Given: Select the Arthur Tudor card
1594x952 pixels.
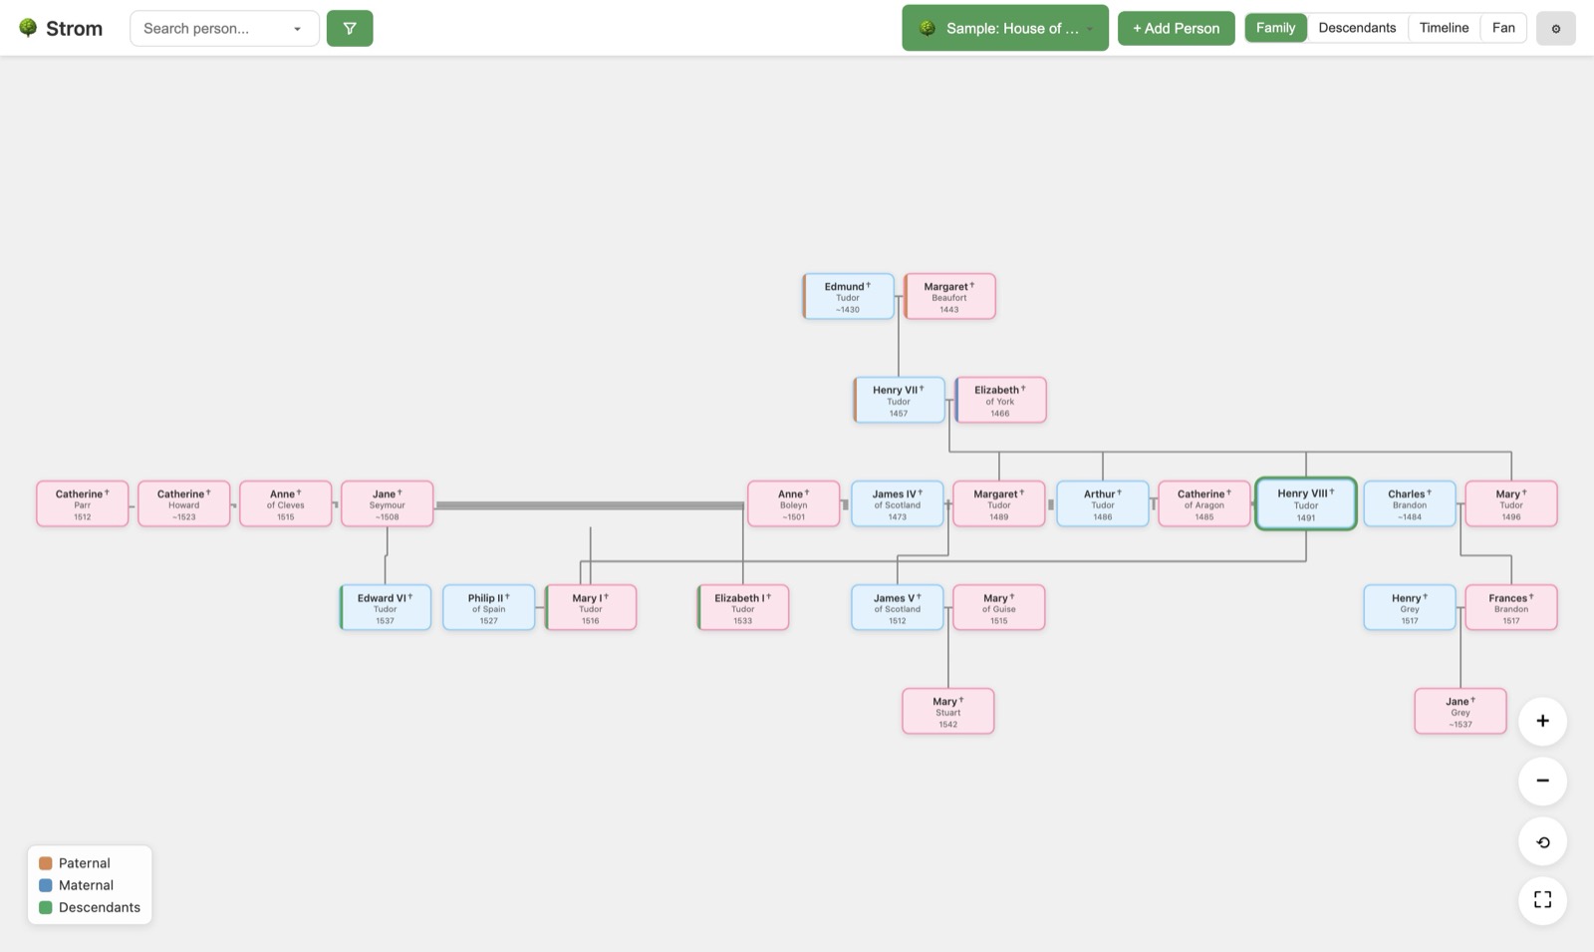Looking at the screenshot, I should (x=1103, y=504).
